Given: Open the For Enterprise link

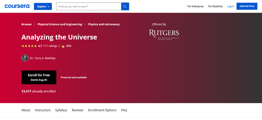Looking at the screenshot, I should pyautogui.click(x=196, y=6).
